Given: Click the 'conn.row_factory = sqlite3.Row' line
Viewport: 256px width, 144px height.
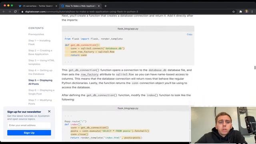Looking at the screenshot, I should point(92,52).
